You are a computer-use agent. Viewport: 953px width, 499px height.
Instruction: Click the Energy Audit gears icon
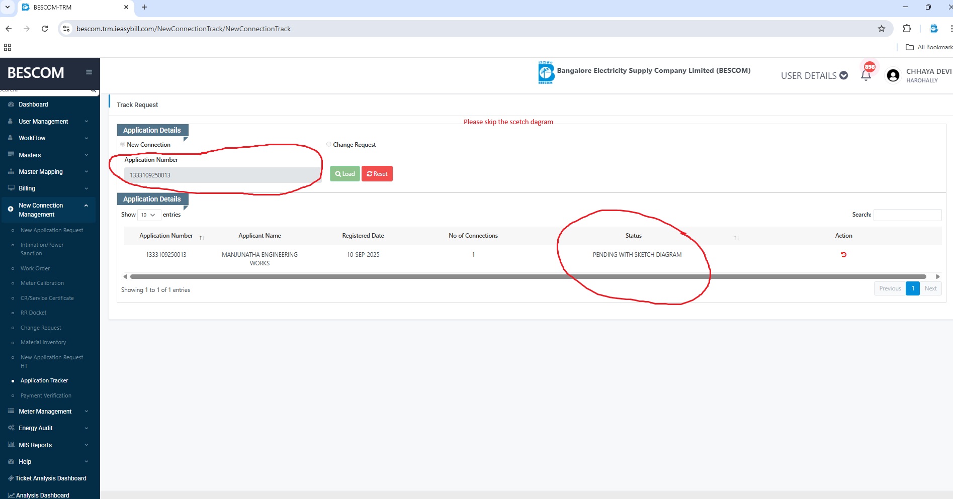pos(11,428)
